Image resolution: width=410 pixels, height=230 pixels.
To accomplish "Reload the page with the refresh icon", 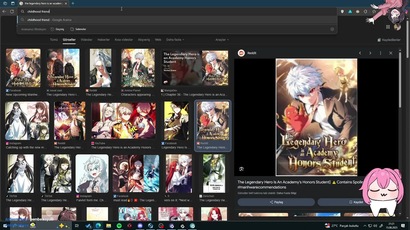I will click(x=12, y=11).
